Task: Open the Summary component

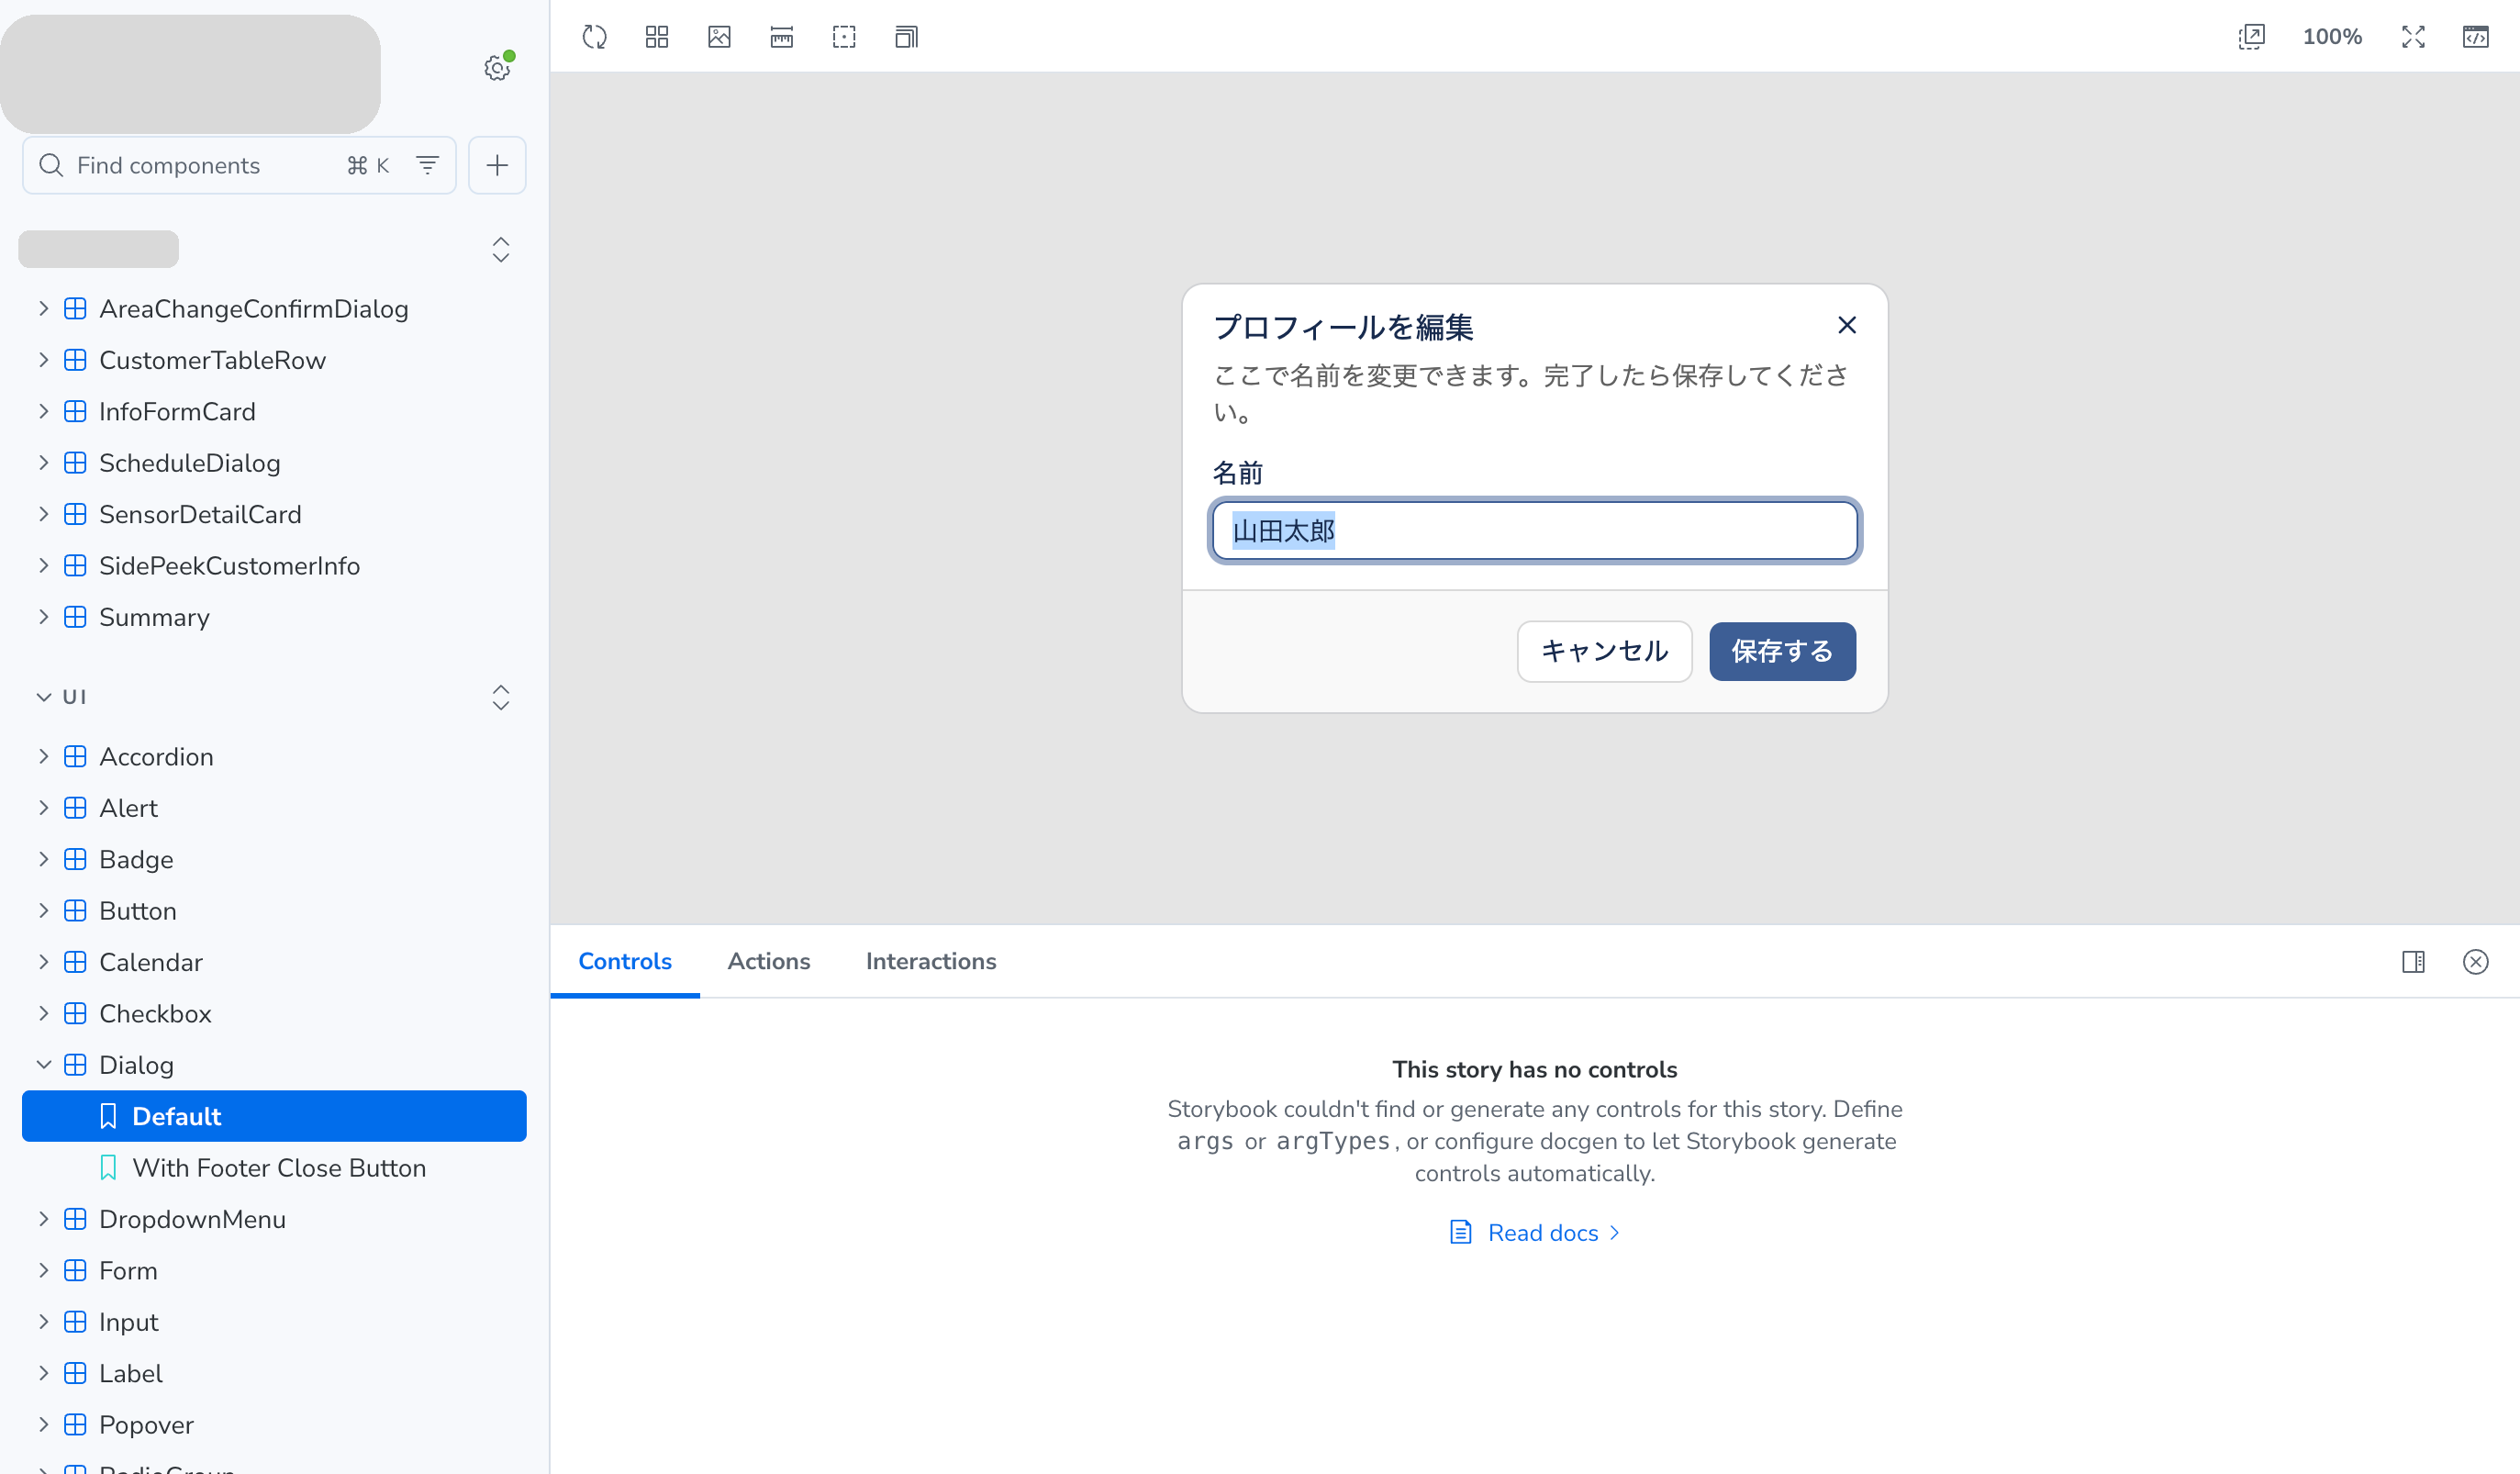Action: point(154,617)
